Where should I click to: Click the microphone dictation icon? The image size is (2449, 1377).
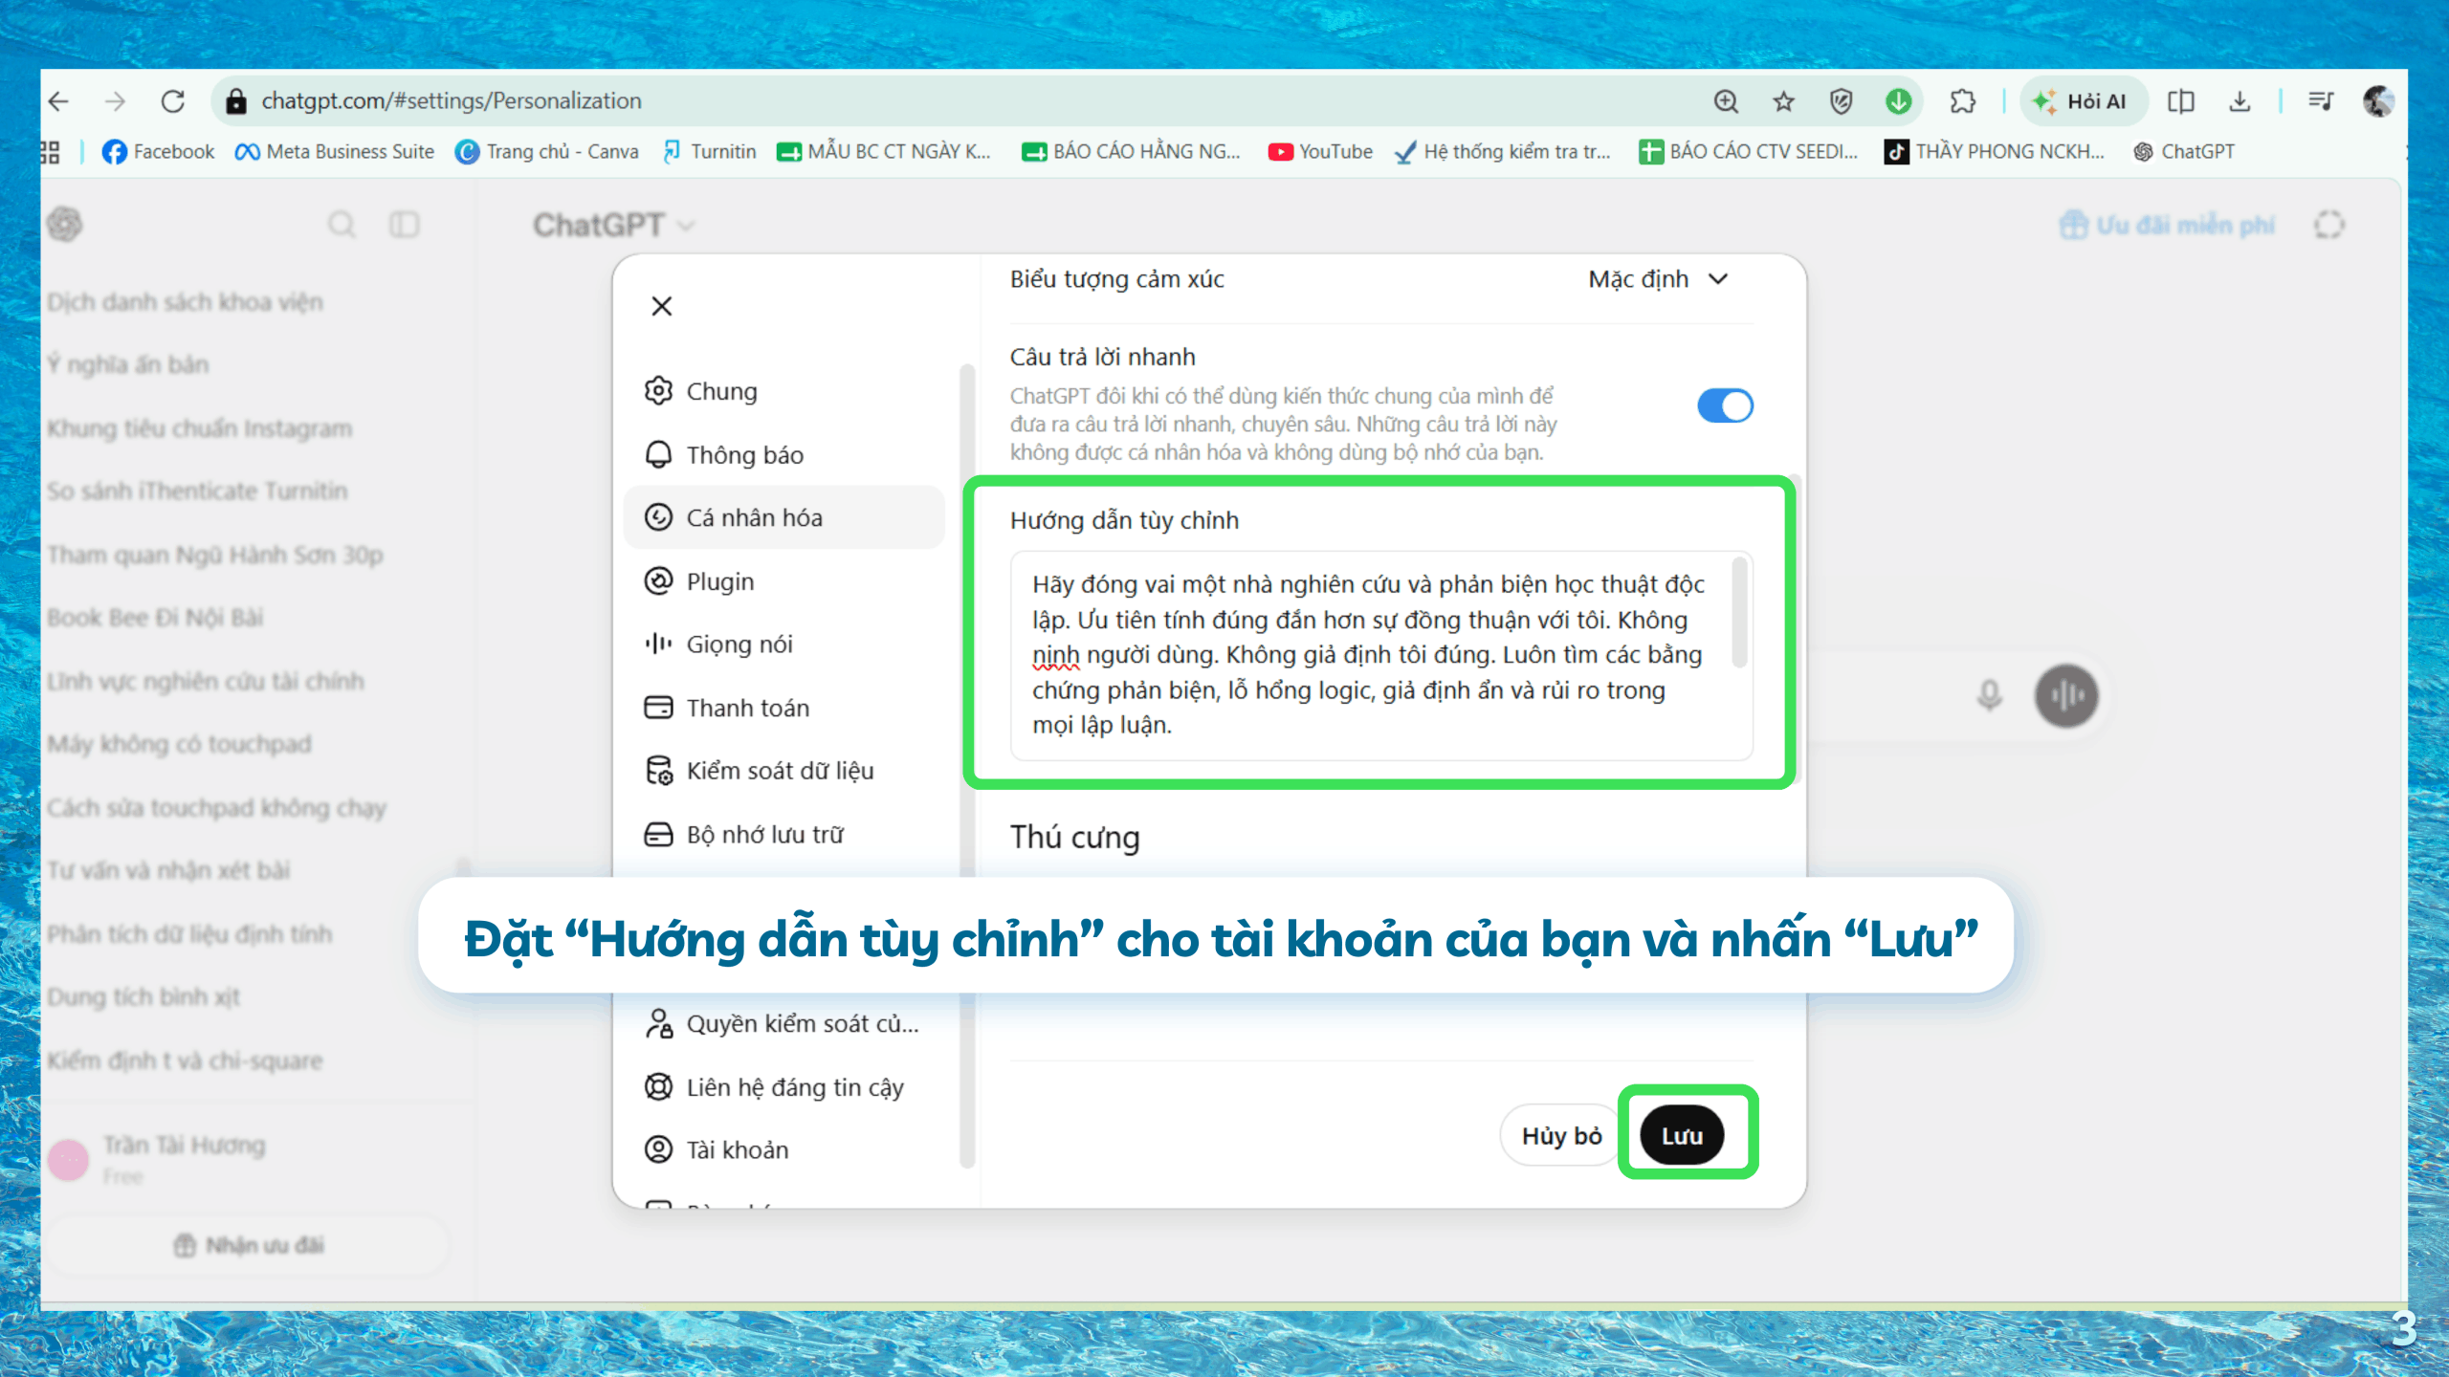1990,695
